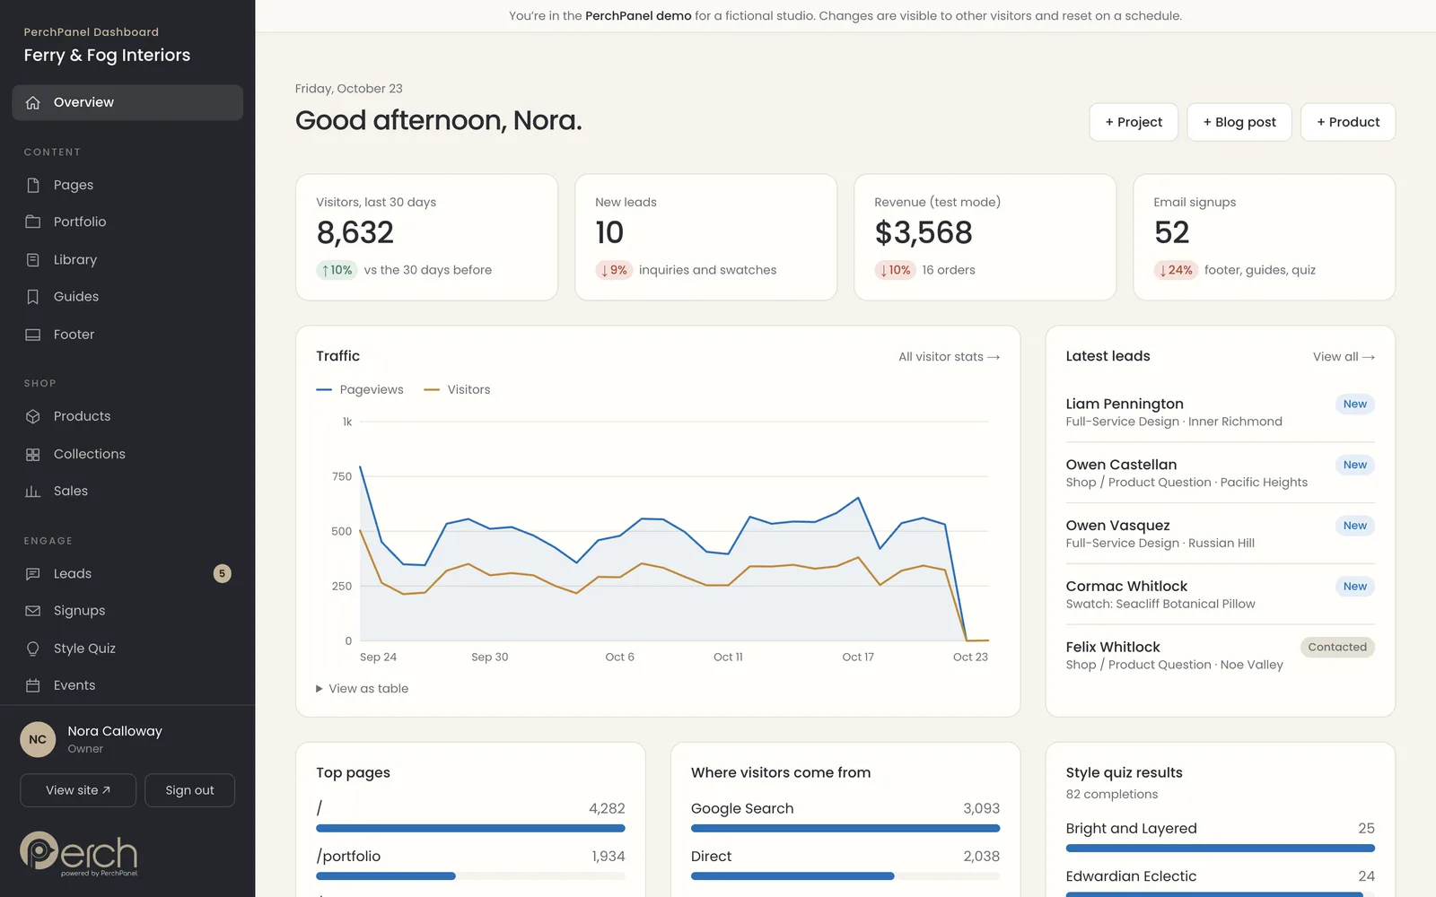The image size is (1436, 897).
Task: Click the + Blog post button
Action: (x=1239, y=122)
